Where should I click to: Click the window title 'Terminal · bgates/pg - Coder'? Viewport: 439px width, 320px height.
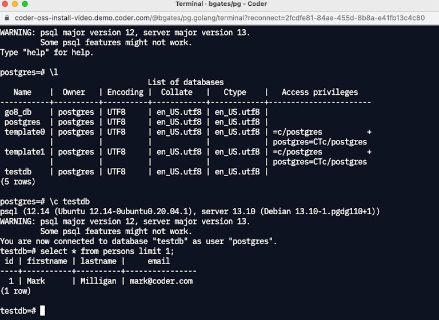point(221,4)
